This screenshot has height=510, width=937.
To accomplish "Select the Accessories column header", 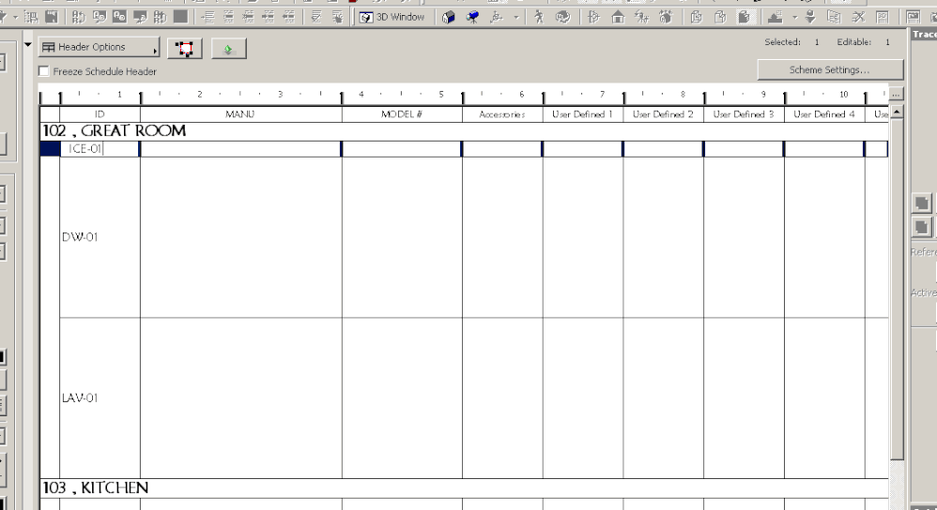I will click(502, 114).
